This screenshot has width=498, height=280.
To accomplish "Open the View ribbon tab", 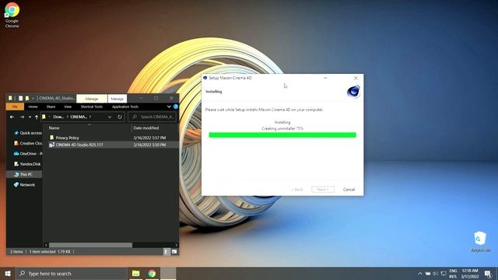I will (68, 107).
